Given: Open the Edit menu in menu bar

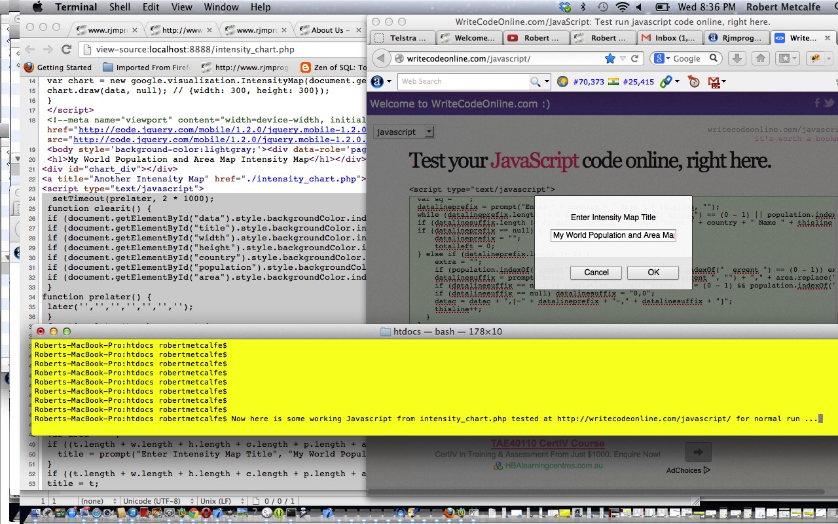Looking at the screenshot, I should [x=151, y=7].
